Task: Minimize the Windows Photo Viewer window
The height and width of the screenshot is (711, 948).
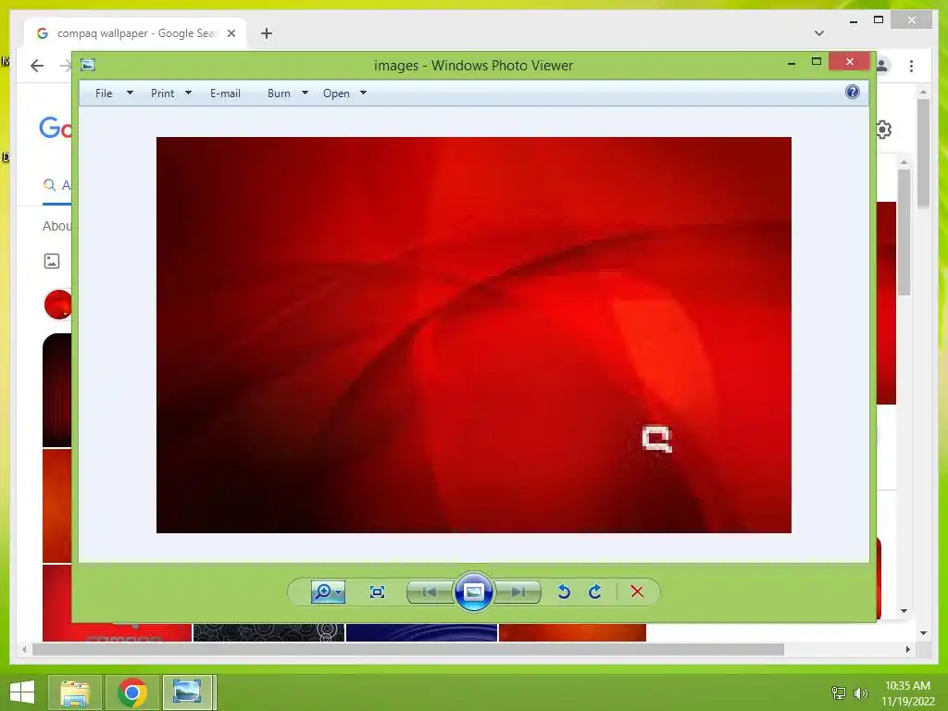Action: pyautogui.click(x=792, y=62)
